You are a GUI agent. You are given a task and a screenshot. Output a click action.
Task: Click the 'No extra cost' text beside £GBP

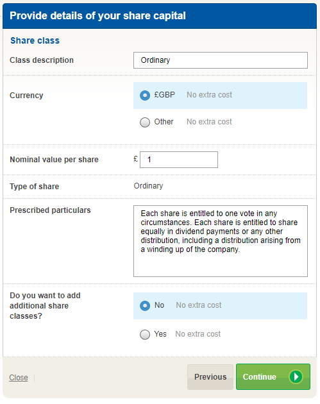tap(209, 95)
